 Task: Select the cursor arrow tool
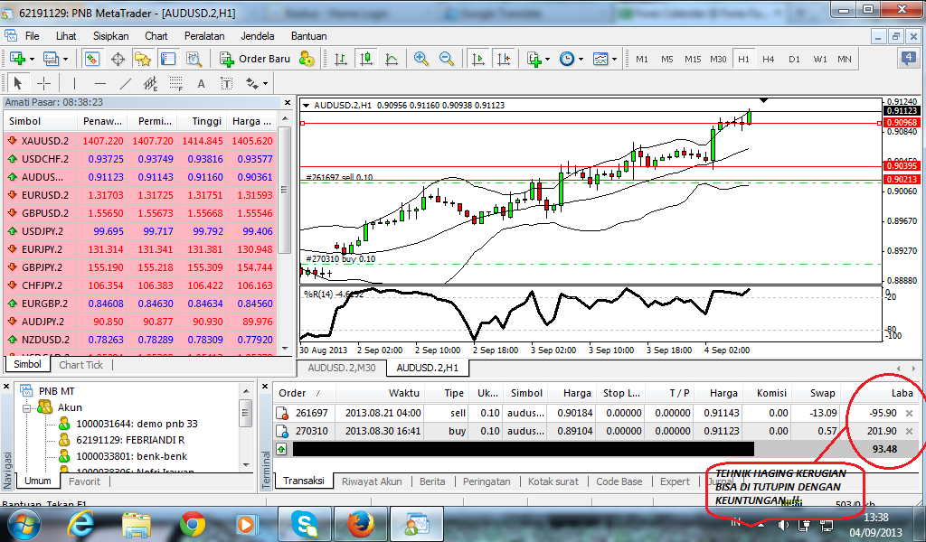tap(18, 83)
